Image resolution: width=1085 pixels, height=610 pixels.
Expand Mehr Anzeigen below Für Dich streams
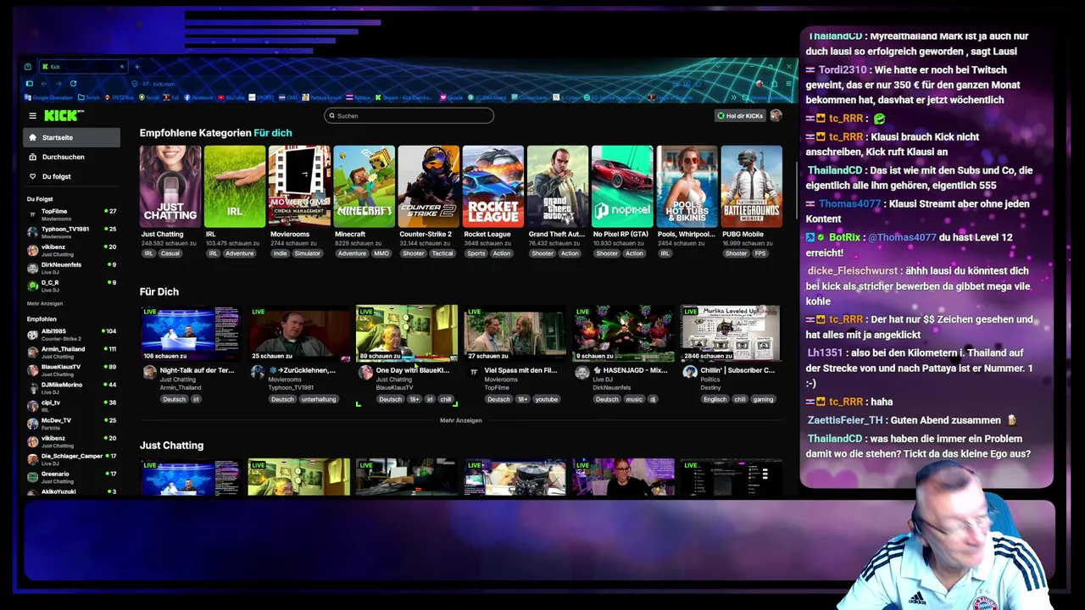460,420
